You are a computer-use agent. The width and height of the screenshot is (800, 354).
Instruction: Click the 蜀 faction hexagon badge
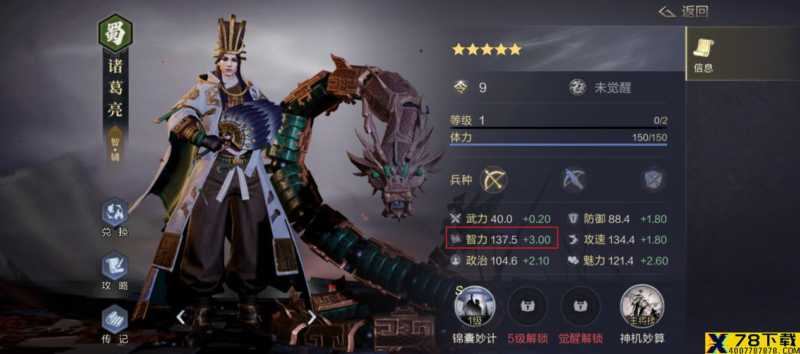click(x=115, y=33)
